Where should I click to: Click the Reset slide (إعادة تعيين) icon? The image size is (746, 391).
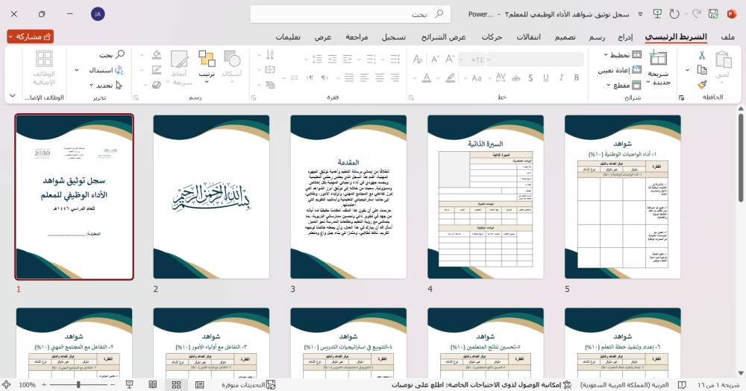pos(635,70)
